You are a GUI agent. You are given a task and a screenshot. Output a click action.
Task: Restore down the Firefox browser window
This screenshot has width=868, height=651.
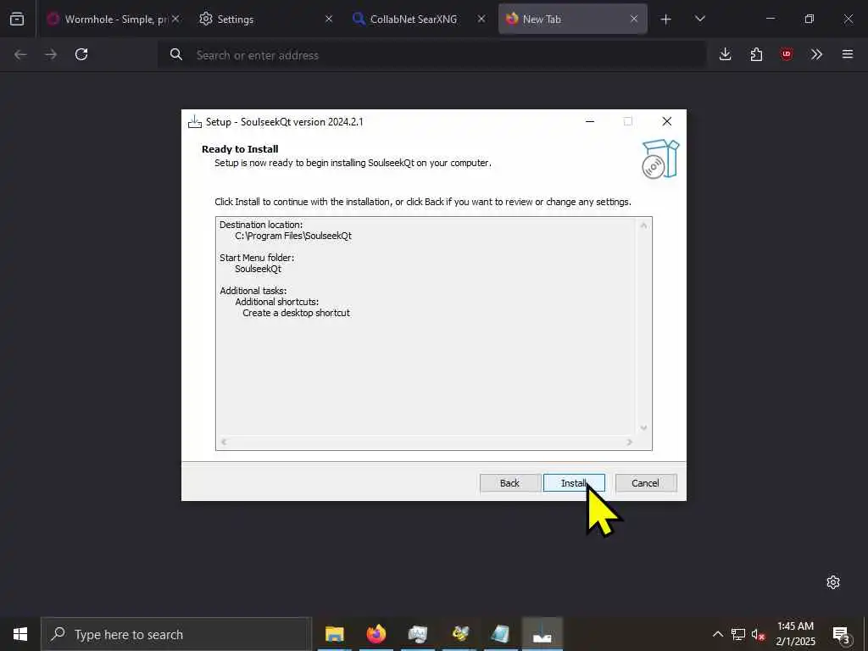(x=810, y=19)
